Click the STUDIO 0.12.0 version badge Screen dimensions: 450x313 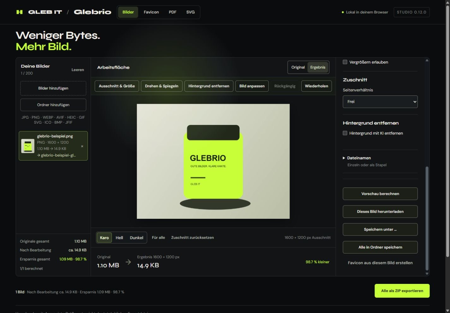(x=411, y=12)
